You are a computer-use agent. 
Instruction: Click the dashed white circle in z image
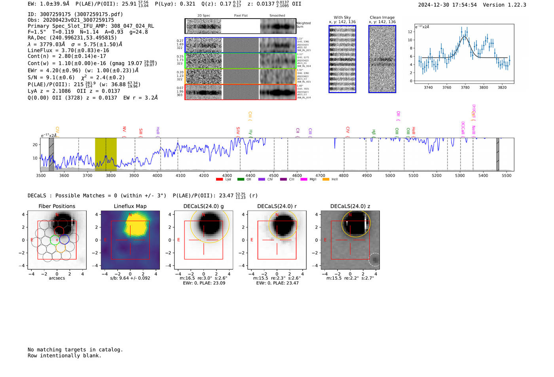coord(374,260)
